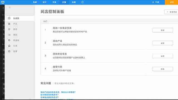Click the 常见问题 FAQ heading
178x100 pixels.
coord(46,83)
